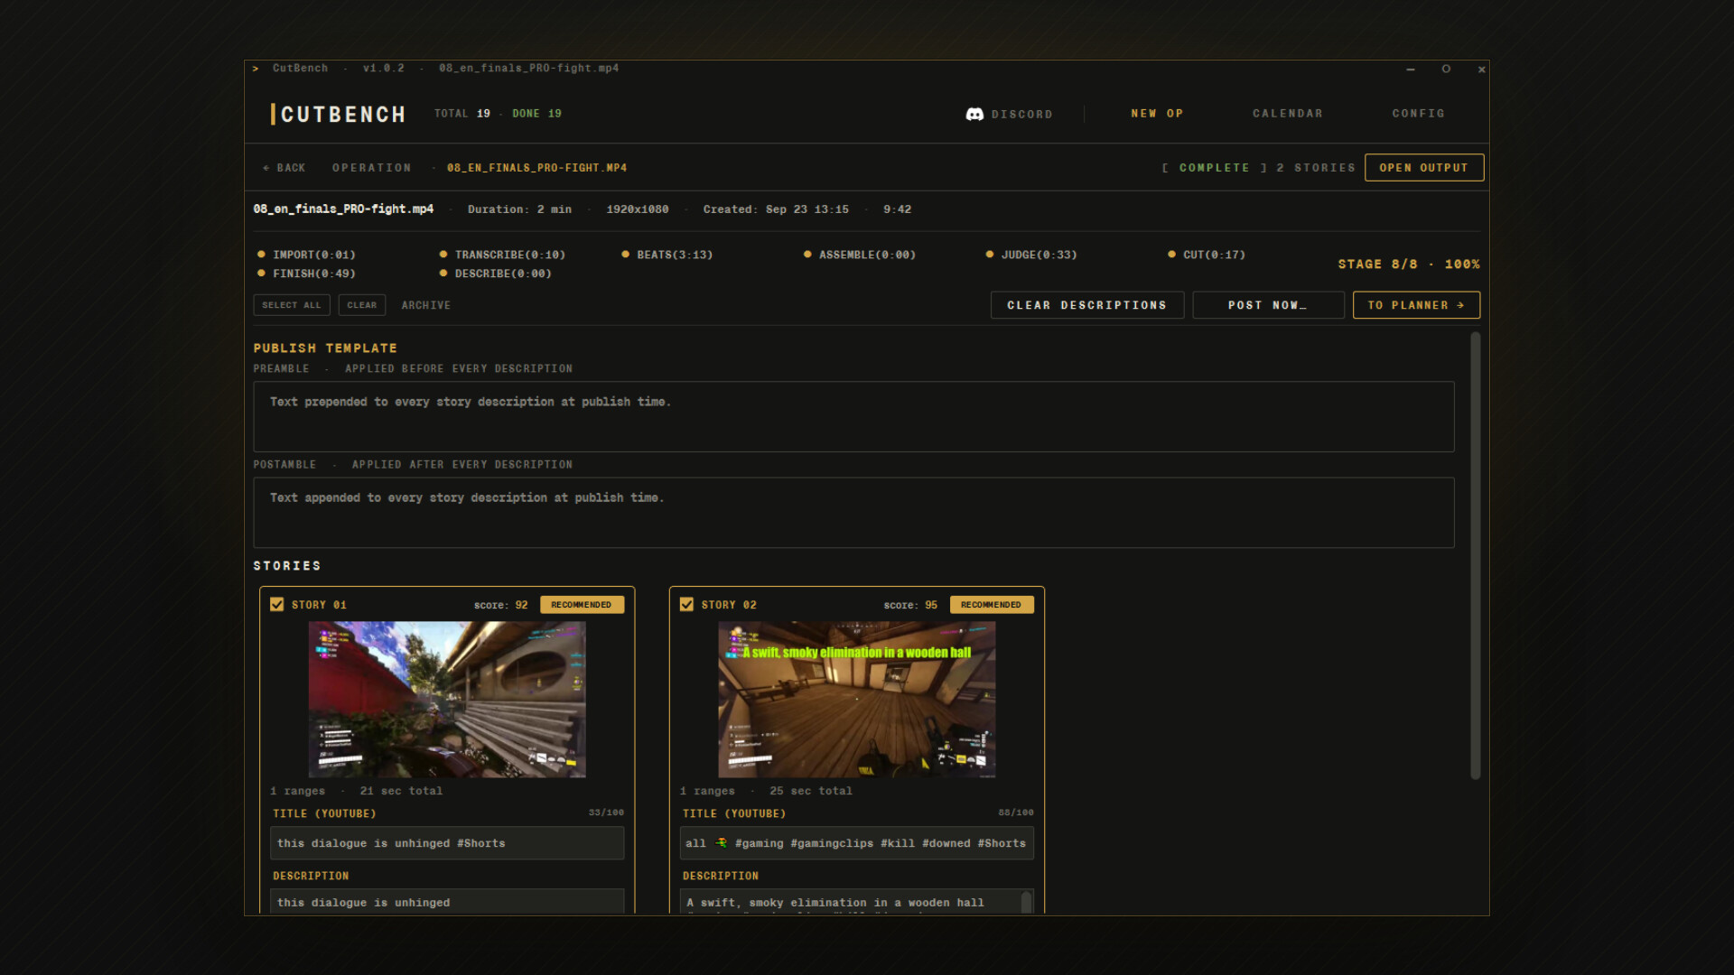1734x975 pixels.
Task: Toggle the Story 01 checkbox
Action: [277, 604]
